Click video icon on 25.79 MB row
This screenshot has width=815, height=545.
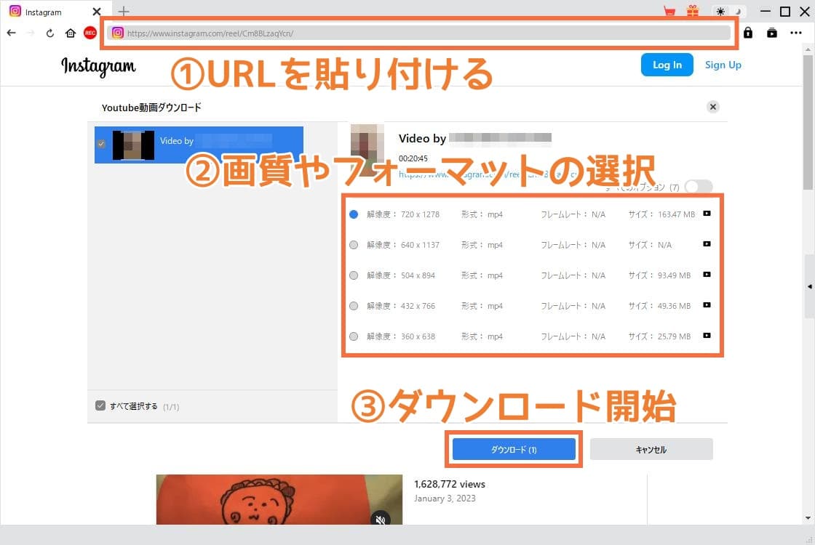click(707, 335)
